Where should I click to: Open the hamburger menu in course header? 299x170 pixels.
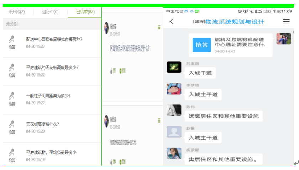click(x=286, y=22)
